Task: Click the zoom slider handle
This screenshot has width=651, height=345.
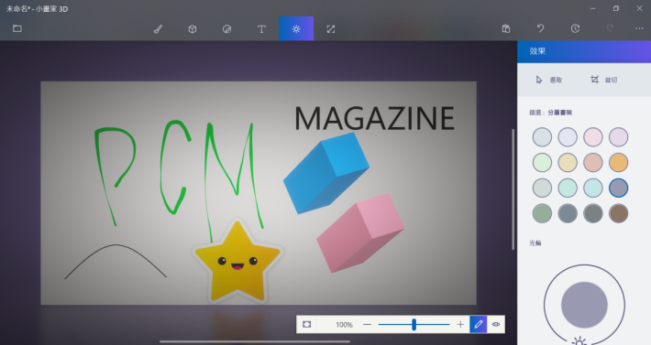Action: (414, 324)
